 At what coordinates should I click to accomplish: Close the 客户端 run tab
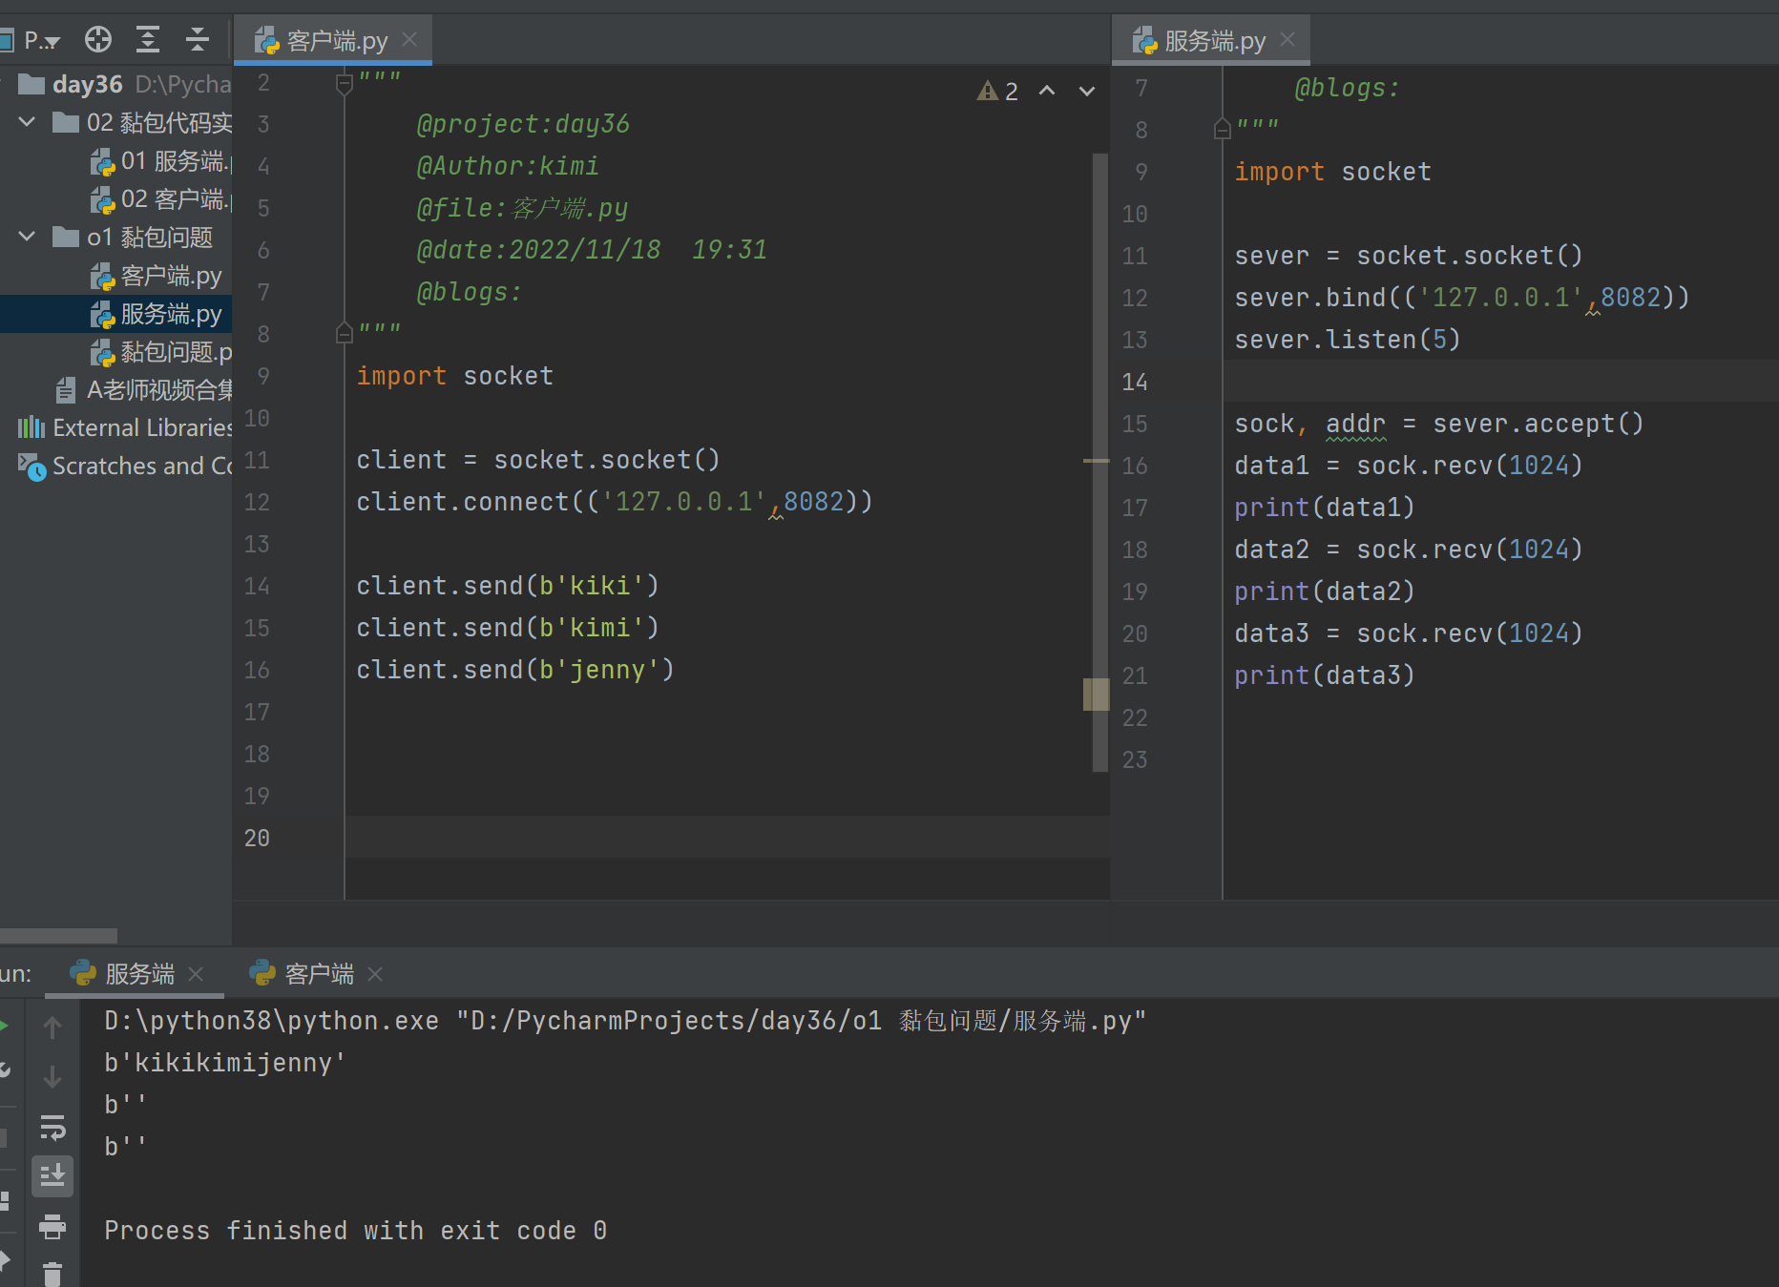(375, 974)
